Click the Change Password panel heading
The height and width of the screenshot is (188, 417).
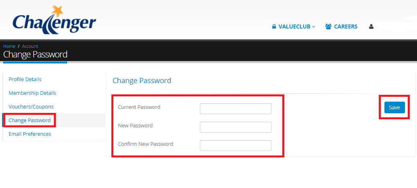click(142, 81)
